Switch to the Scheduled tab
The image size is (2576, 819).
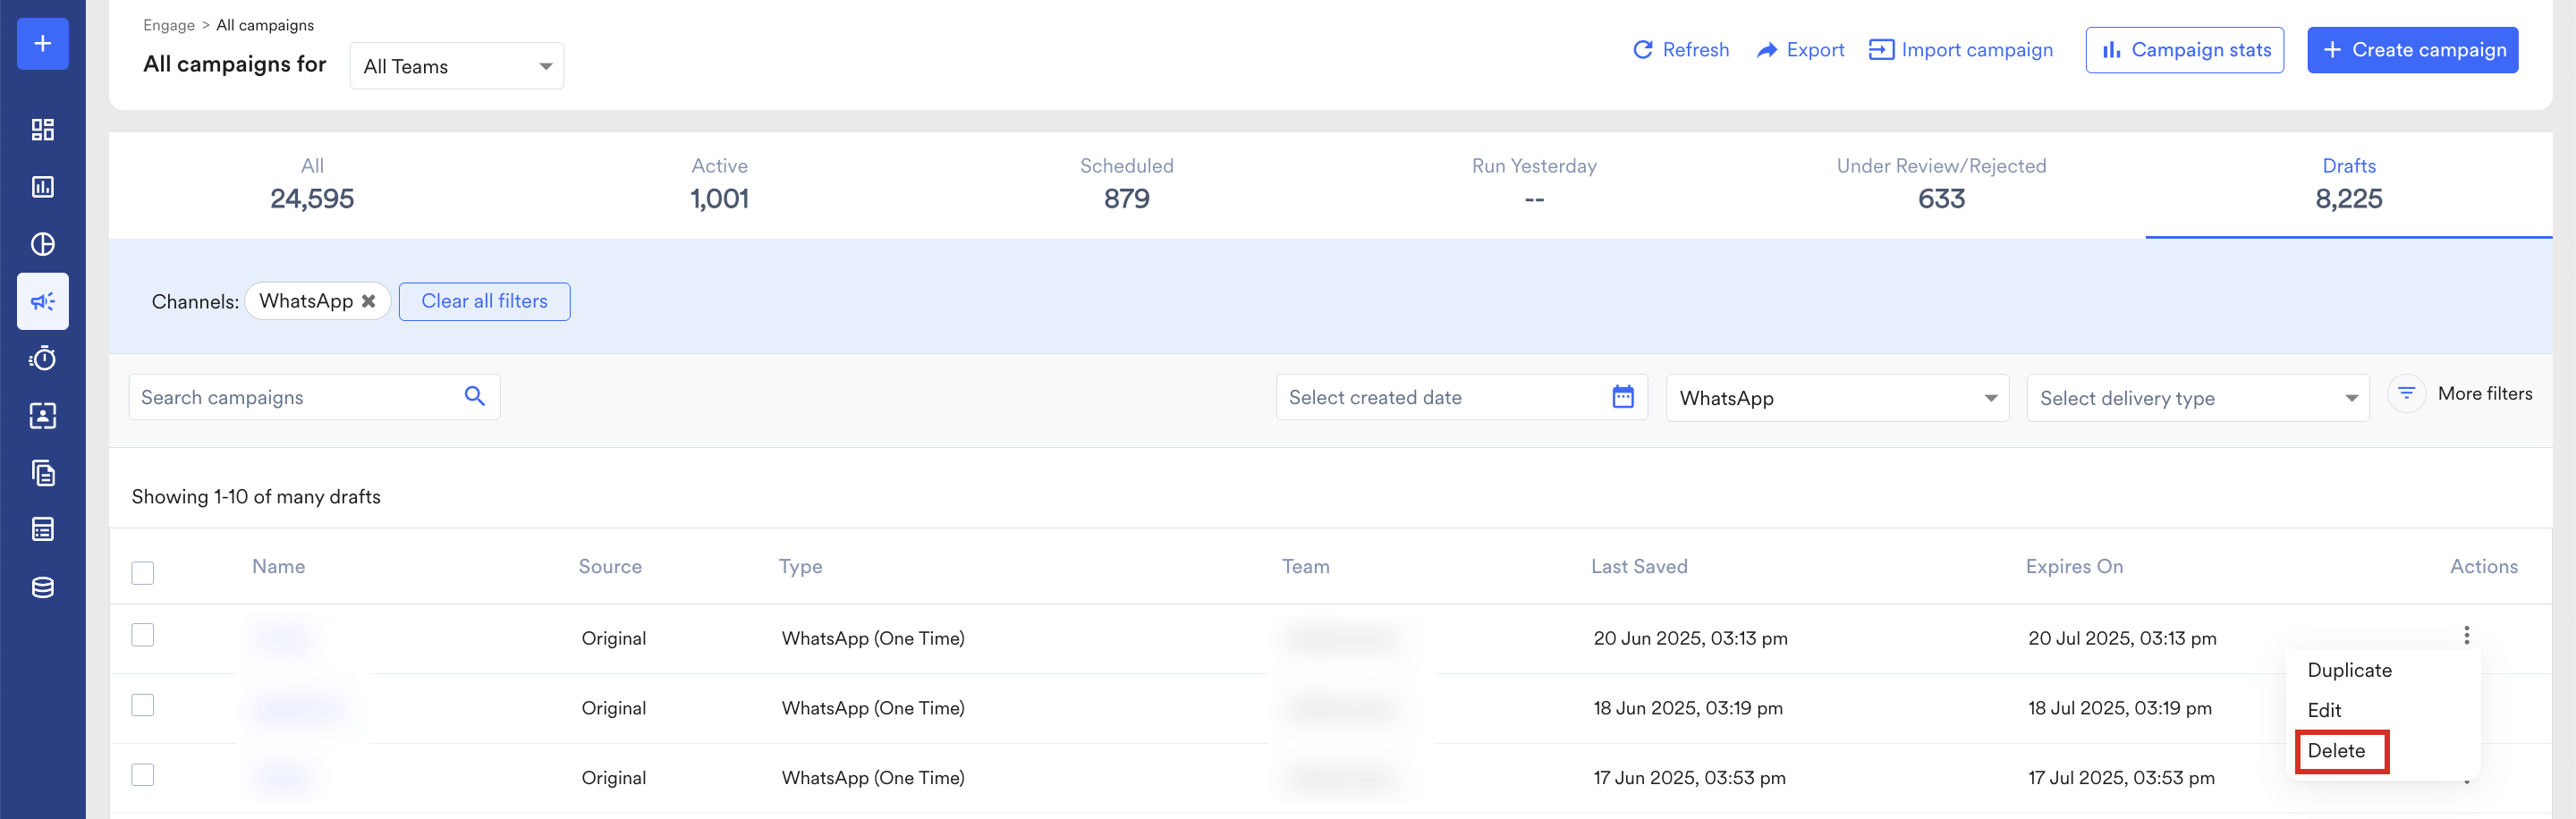point(1127,184)
